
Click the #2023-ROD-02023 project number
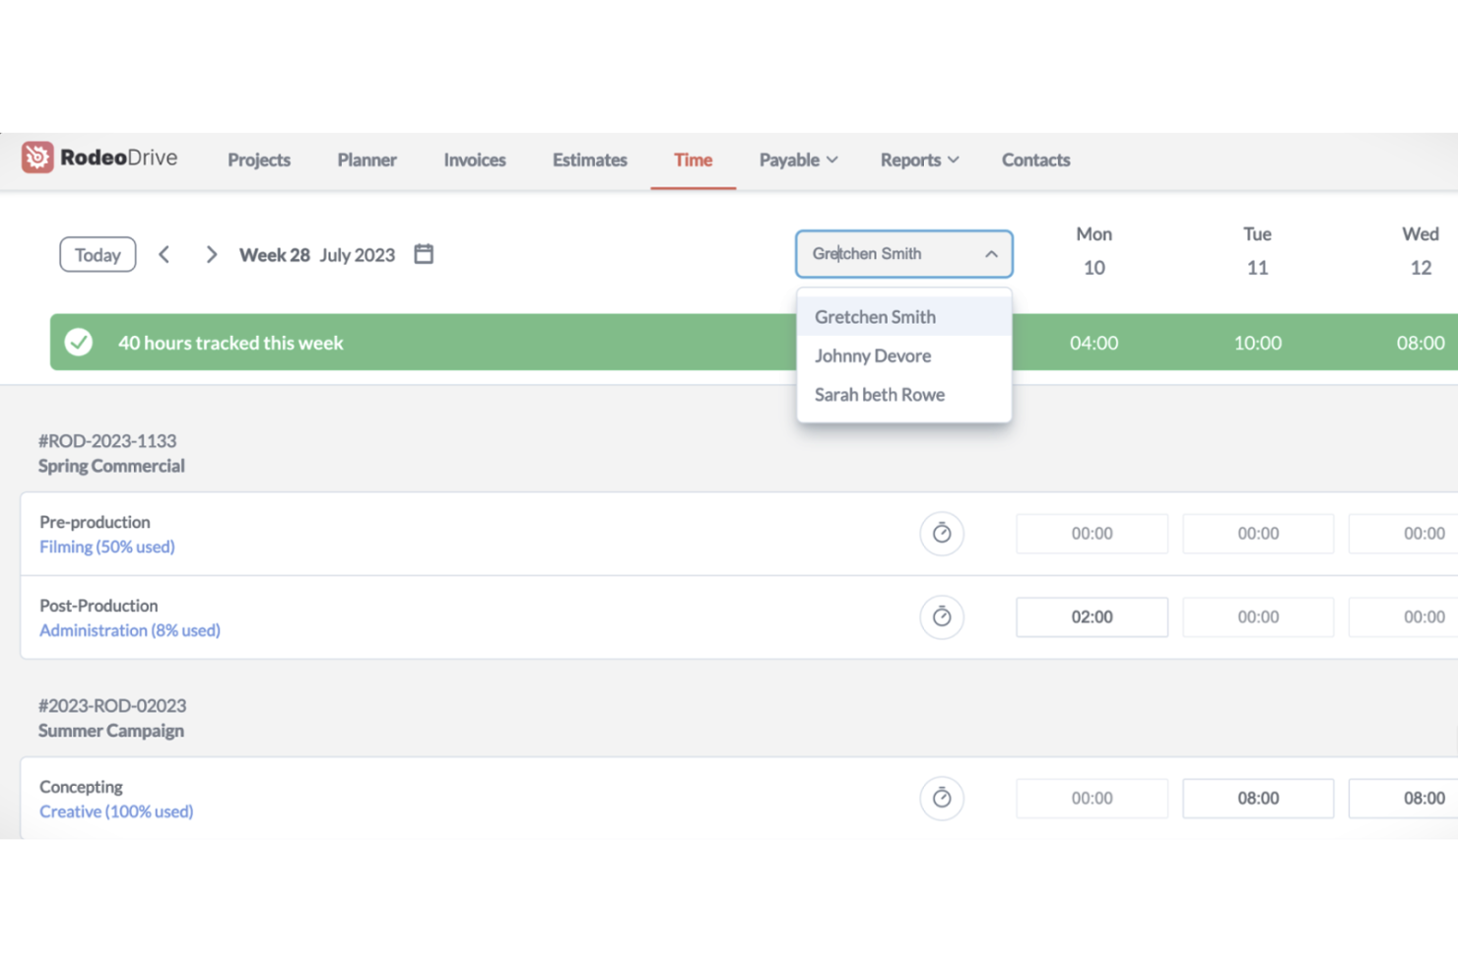tap(112, 705)
